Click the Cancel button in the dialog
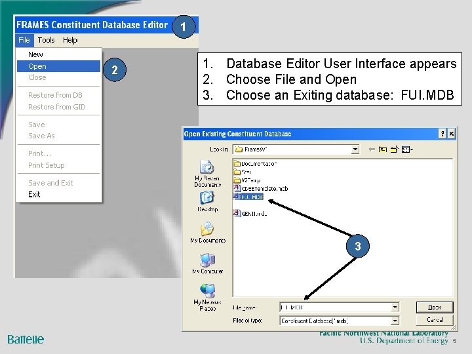This screenshot has height=354, width=472. point(435,320)
